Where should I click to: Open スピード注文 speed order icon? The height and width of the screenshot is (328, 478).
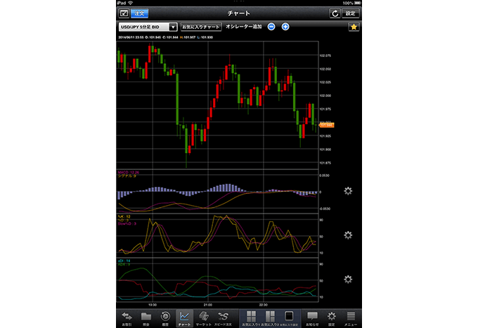pos(224,317)
